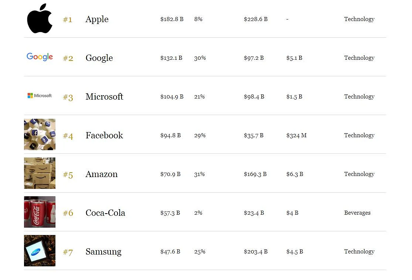Click the Google logo image
The height and width of the screenshot is (280, 412).
pos(40,57)
